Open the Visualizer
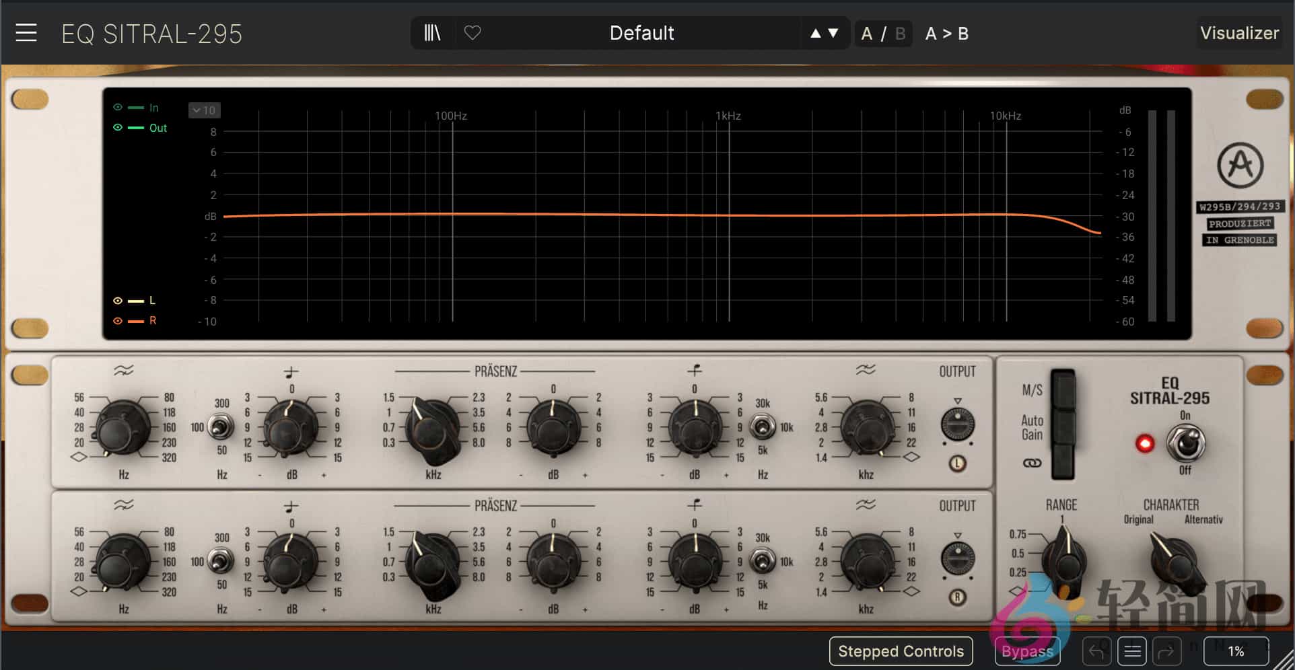 pos(1239,33)
